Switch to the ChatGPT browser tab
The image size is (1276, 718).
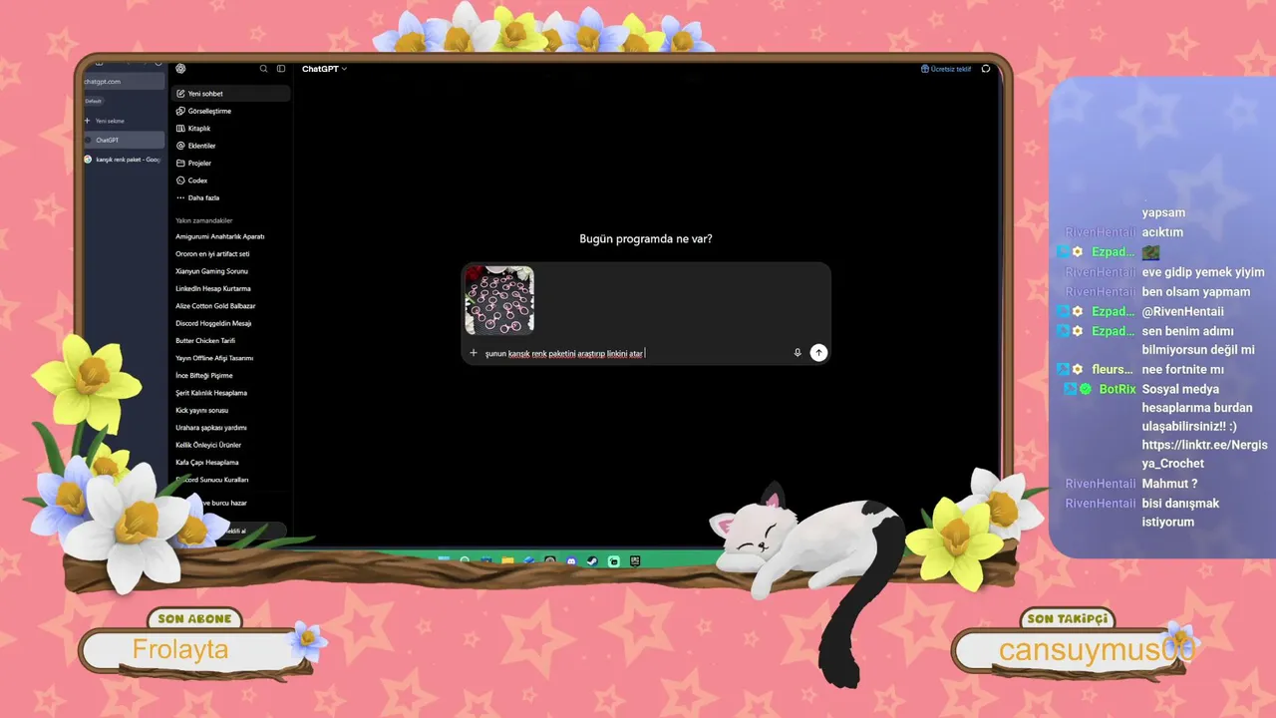[124, 141]
